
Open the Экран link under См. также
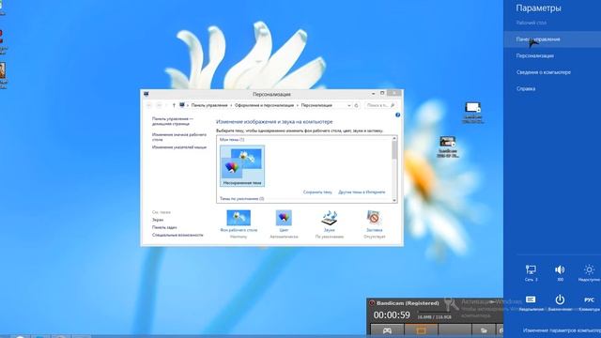coord(158,220)
